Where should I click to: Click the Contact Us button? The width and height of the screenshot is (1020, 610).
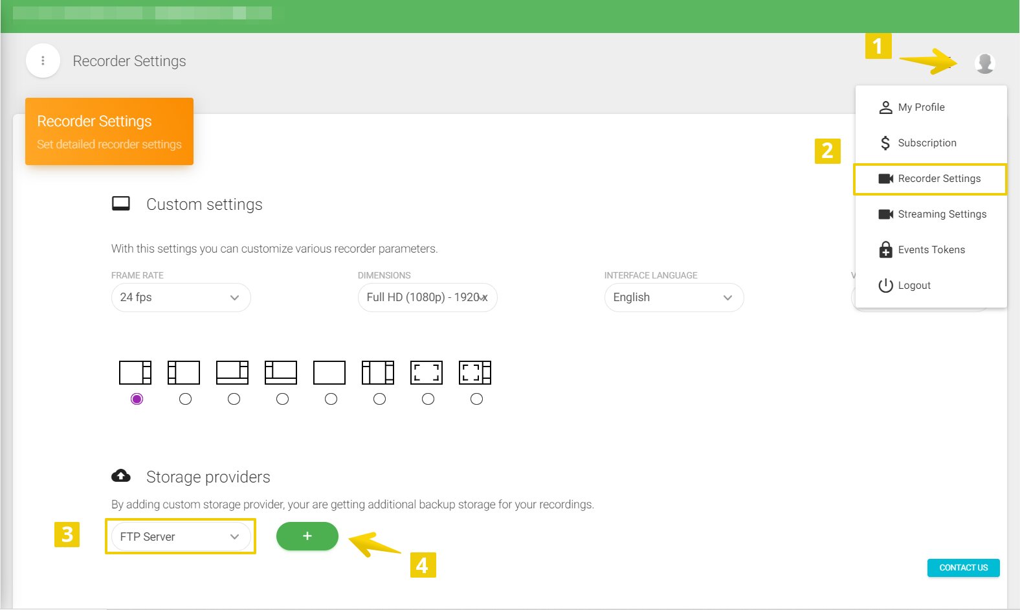point(963,568)
